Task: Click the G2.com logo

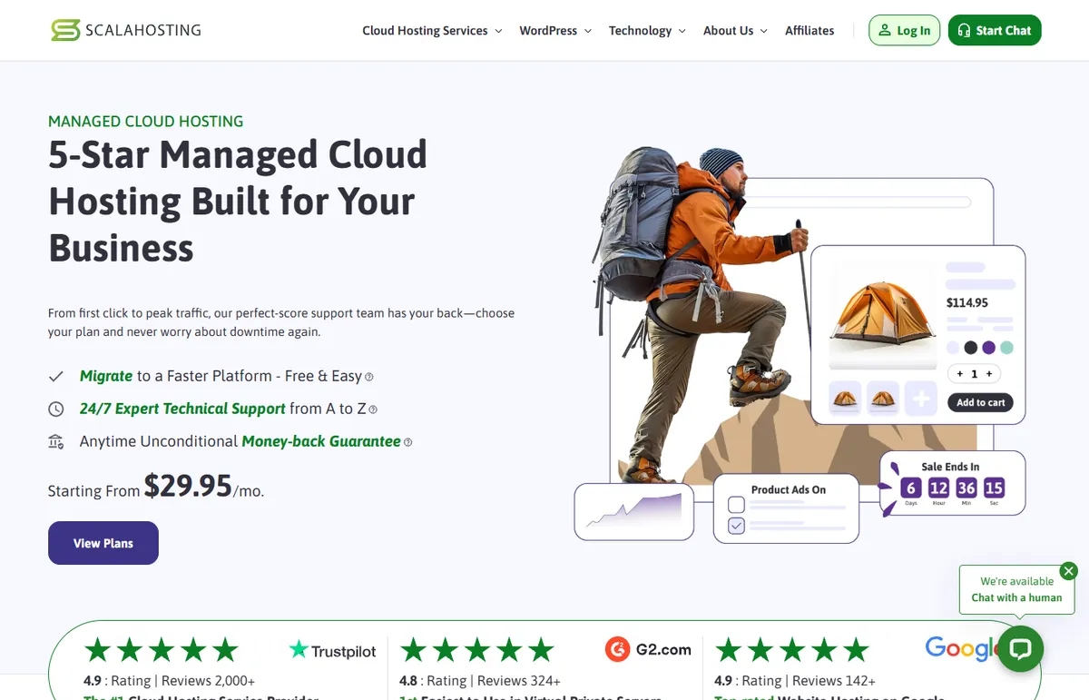Action: pyautogui.click(x=649, y=649)
